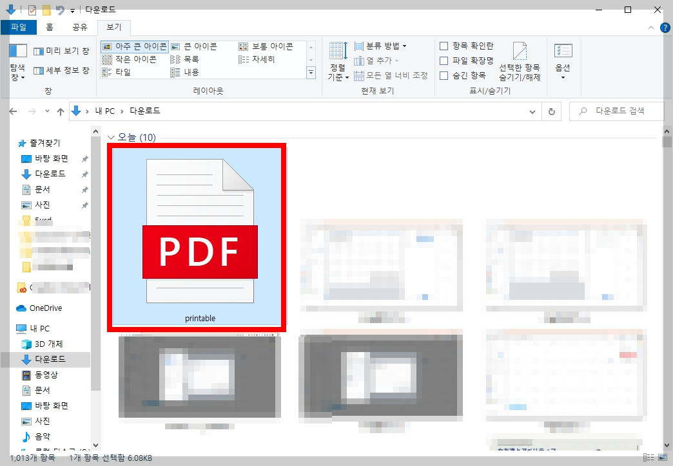
Task: Open the blue help question icon
Action: coord(665,28)
